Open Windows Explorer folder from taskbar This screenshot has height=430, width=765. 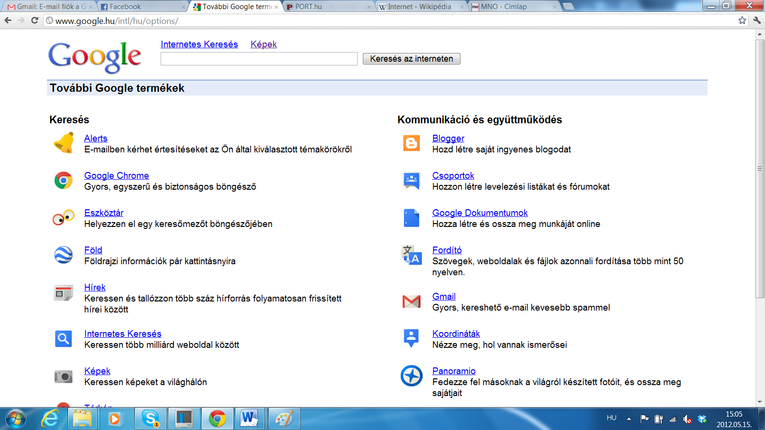tap(83, 419)
